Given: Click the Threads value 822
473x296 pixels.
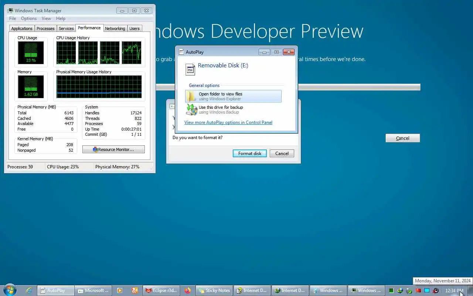Looking at the screenshot, I should tap(138, 118).
